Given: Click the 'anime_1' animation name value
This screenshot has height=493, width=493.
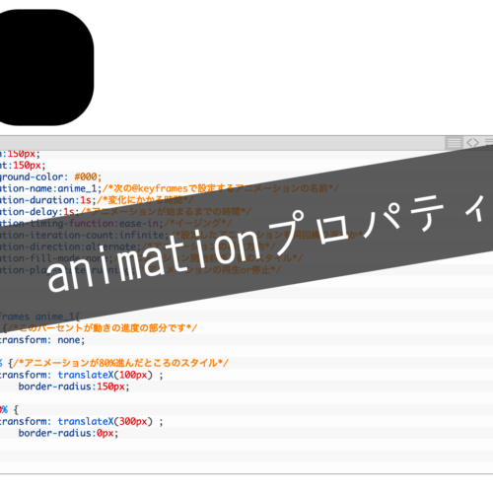Looking at the screenshot, I should click(77, 188).
